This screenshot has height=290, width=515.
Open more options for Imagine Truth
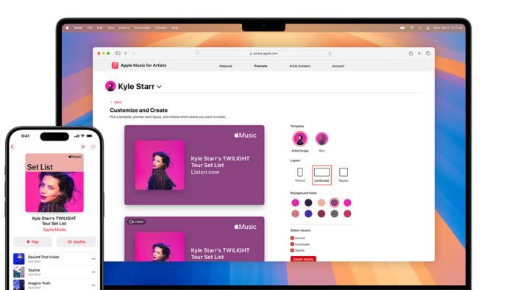[93, 285]
